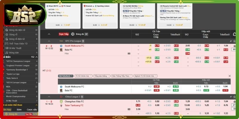Collapse the Phổ Biến 152 sidebar section

[36, 57]
